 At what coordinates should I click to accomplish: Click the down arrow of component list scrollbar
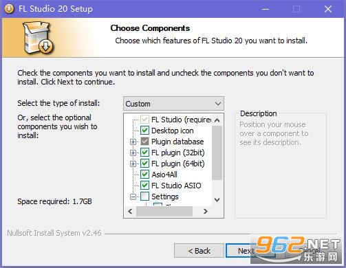[217, 200]
